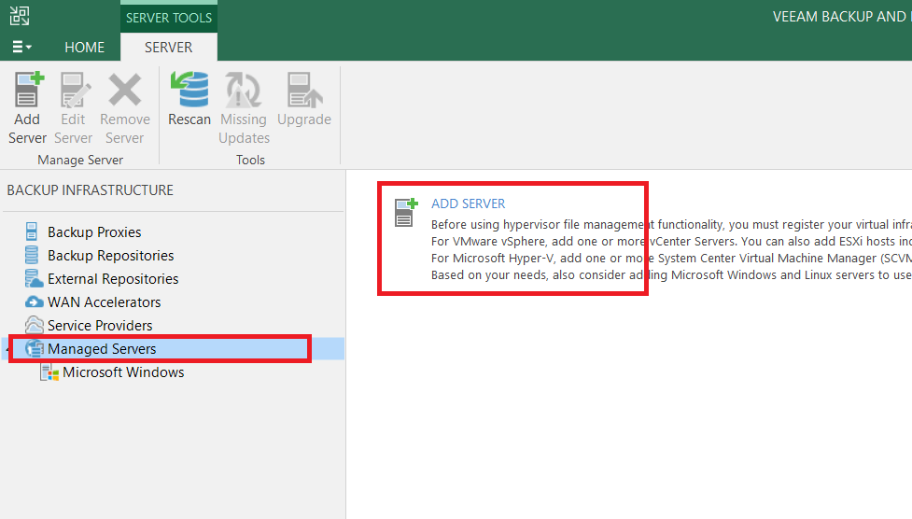
Task: Select Service Providers in the tree
Action: [x=100, y=326]
